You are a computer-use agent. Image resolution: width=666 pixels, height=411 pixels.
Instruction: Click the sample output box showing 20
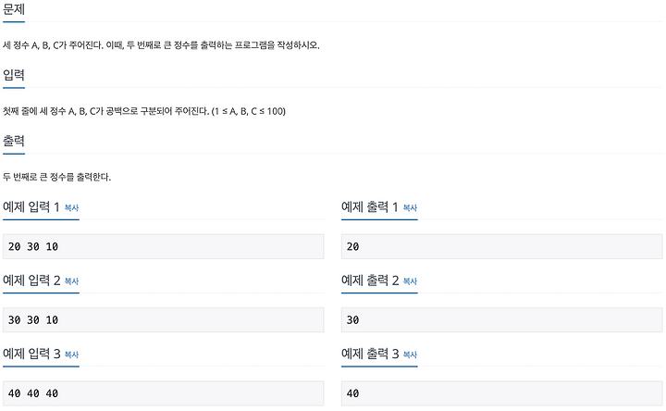(501, 246)
